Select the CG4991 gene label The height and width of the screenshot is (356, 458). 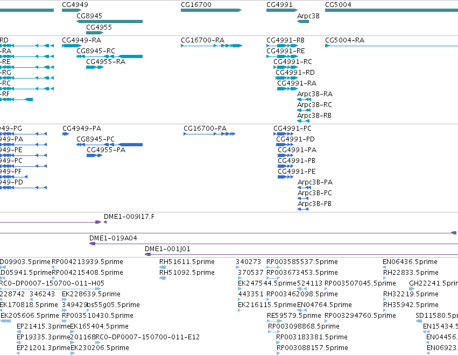click(x=279, y=5)
